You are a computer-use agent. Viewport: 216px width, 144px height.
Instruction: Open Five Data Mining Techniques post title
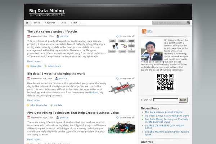pyautogui.click(x=73, y=113)
